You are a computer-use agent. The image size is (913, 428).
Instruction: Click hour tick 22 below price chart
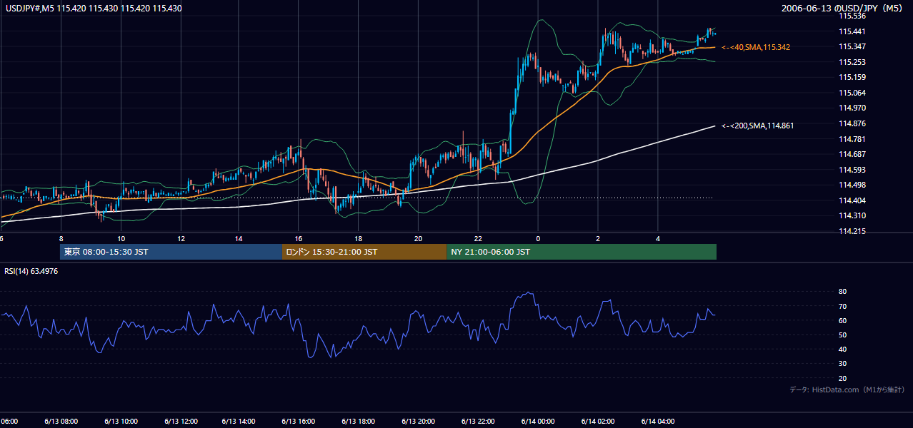pyautogui.click(x=478, y=238)
